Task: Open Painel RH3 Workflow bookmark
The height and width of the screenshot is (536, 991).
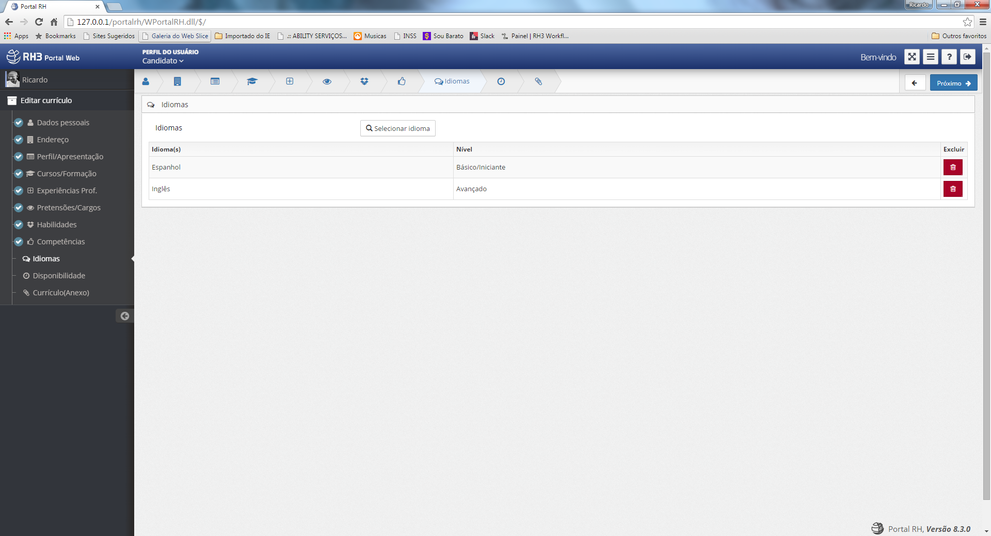Action: (x=535, y=36)
